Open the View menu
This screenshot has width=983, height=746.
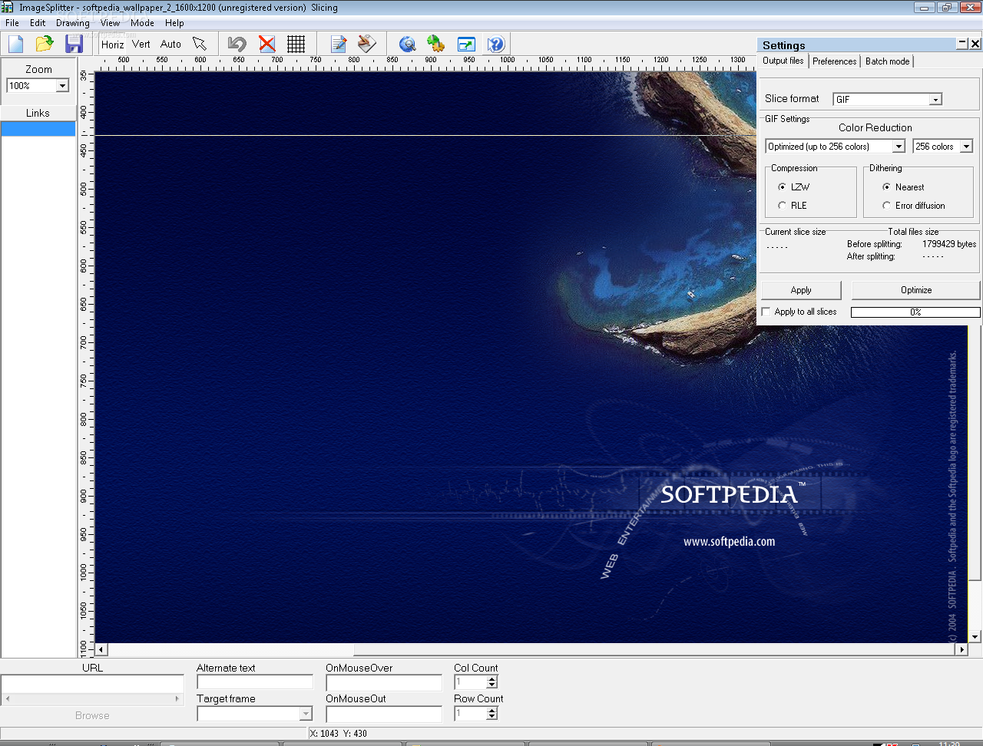(111, 23)
